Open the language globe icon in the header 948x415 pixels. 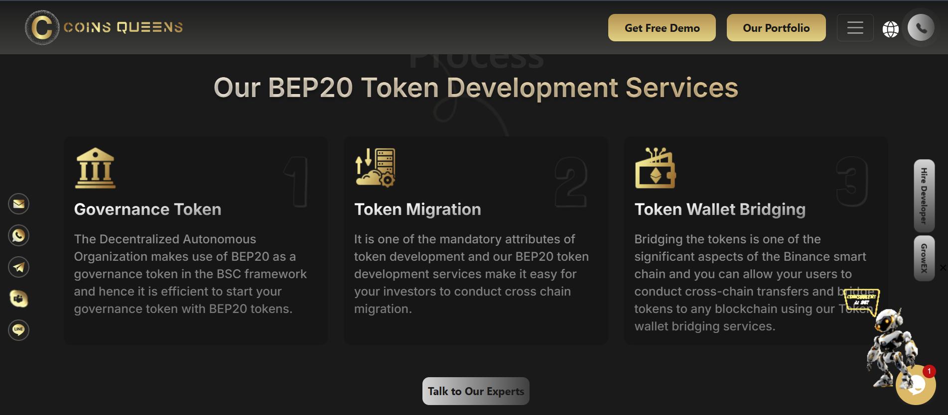pyautogui.click(x=892, y=29)
